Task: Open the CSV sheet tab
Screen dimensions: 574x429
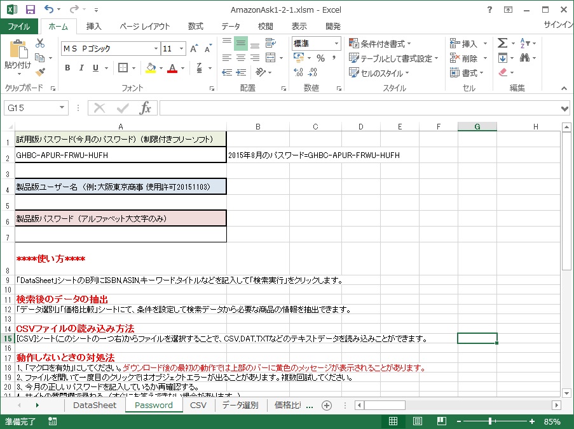Action: tap(198, 406)
